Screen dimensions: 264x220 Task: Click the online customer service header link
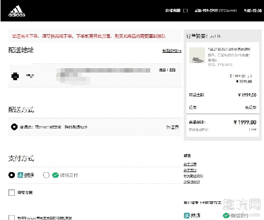(173, 10)
